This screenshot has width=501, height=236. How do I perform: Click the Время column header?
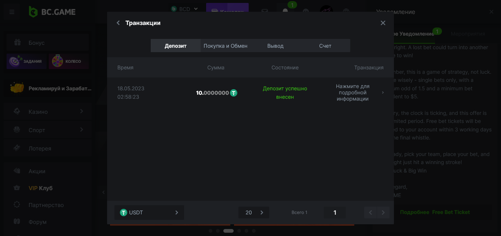[x=125, y=68]
